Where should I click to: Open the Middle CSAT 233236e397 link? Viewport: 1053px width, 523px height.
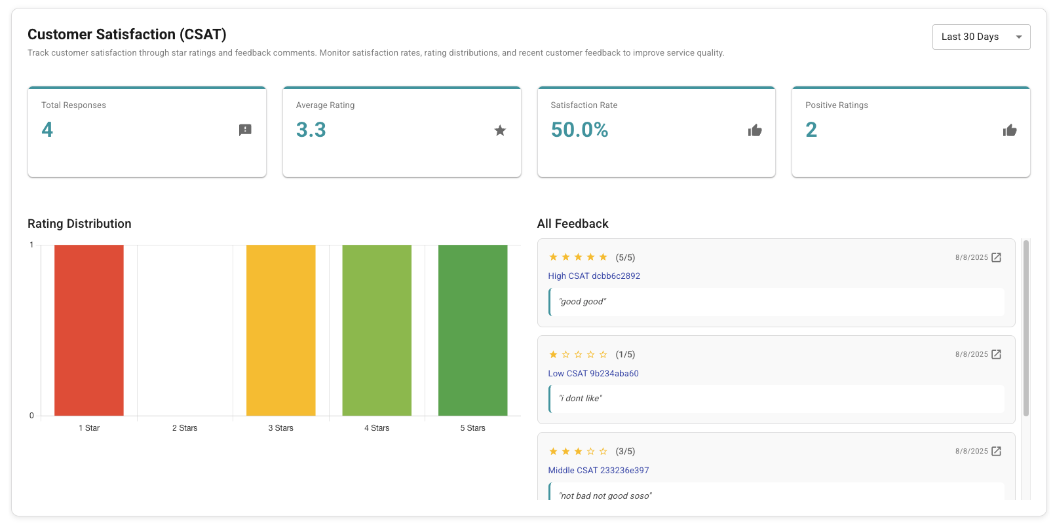pyautogui.click(x=598, y=471)
